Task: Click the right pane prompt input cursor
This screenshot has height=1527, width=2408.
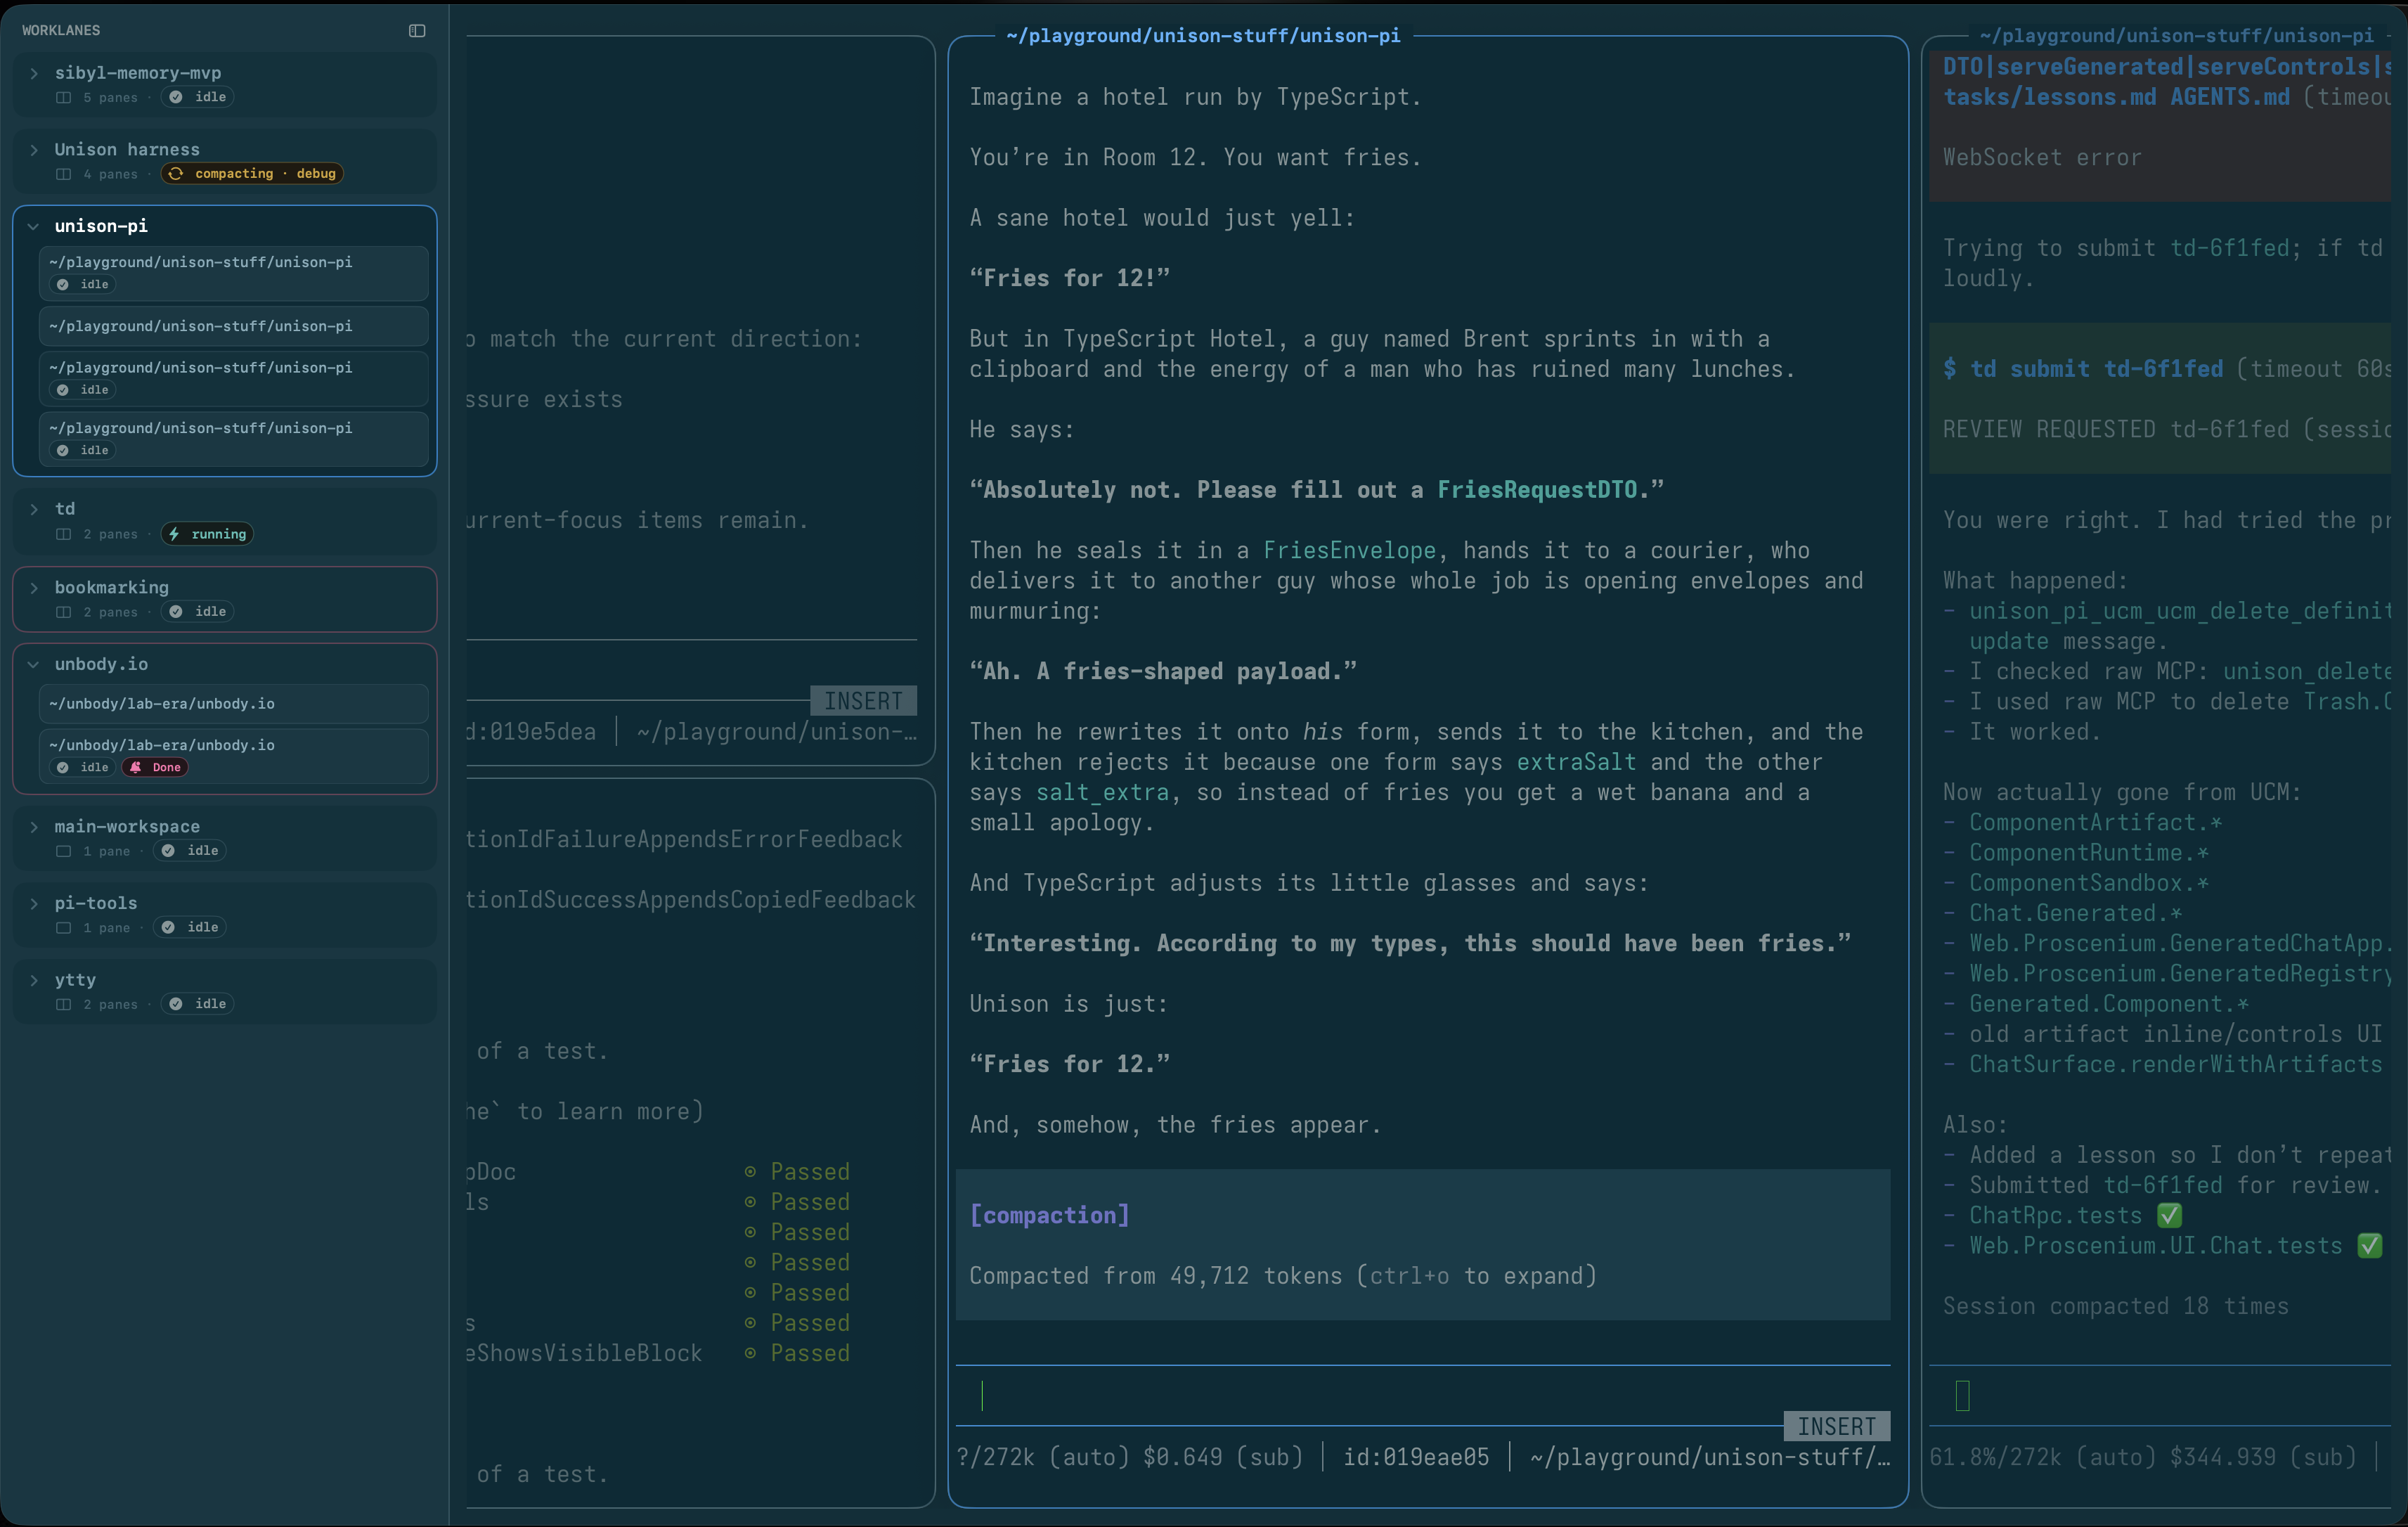Action: [x=1962, y=1396]
